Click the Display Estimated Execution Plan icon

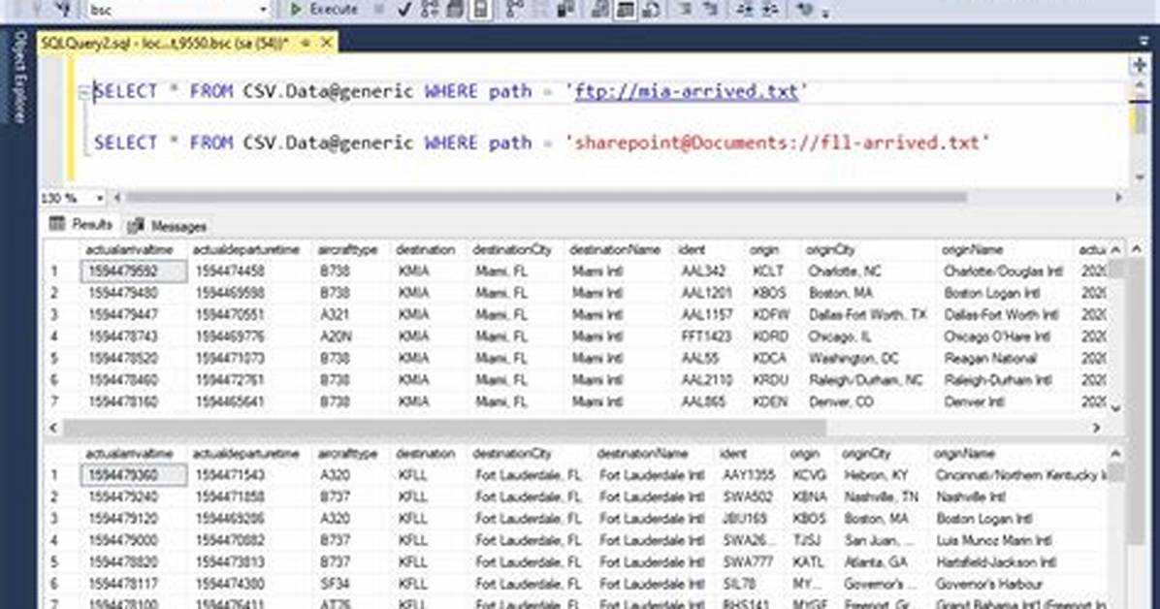pyautogui.click(x=430, y=10)
